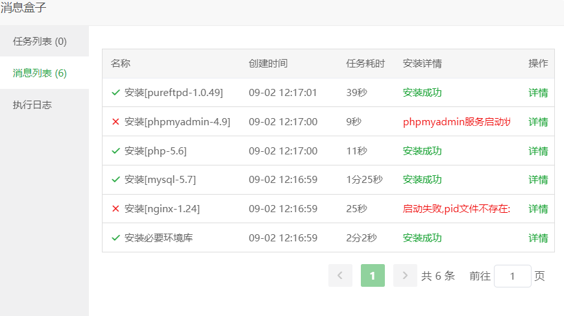Click 安装成功 status in pureftpd row

(x=423, y=93)
